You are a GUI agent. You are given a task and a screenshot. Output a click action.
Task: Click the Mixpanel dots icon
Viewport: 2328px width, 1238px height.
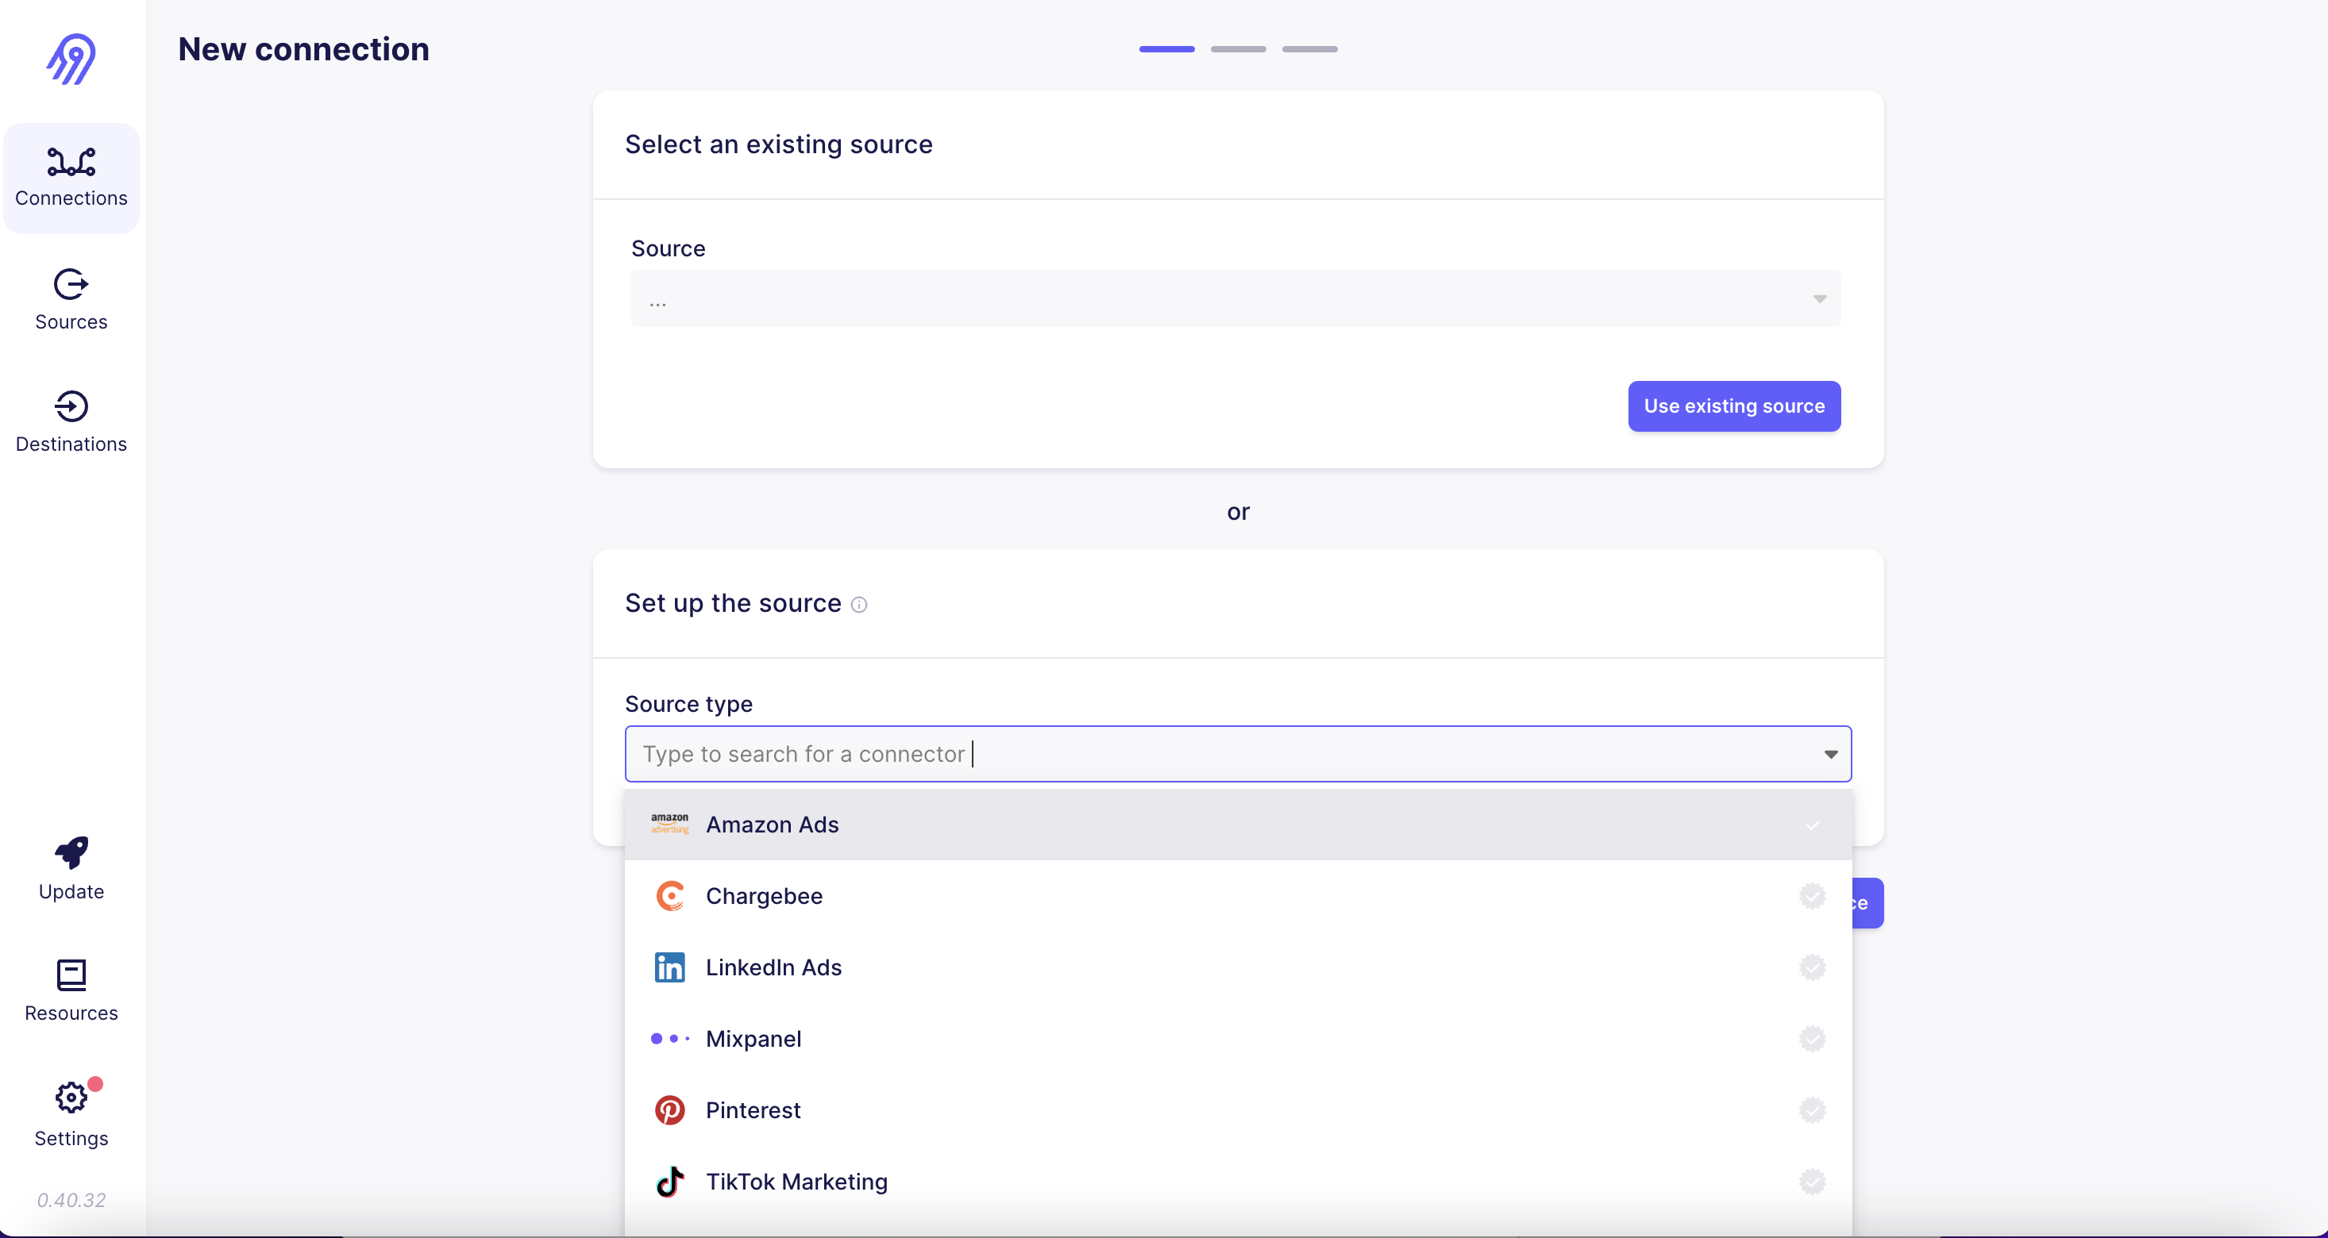(x=669, y=1039)
